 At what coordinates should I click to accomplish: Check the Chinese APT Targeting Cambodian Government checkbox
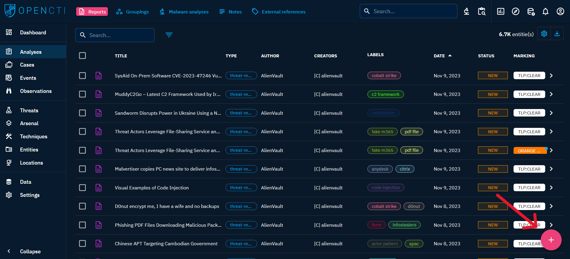coord(82,243)
